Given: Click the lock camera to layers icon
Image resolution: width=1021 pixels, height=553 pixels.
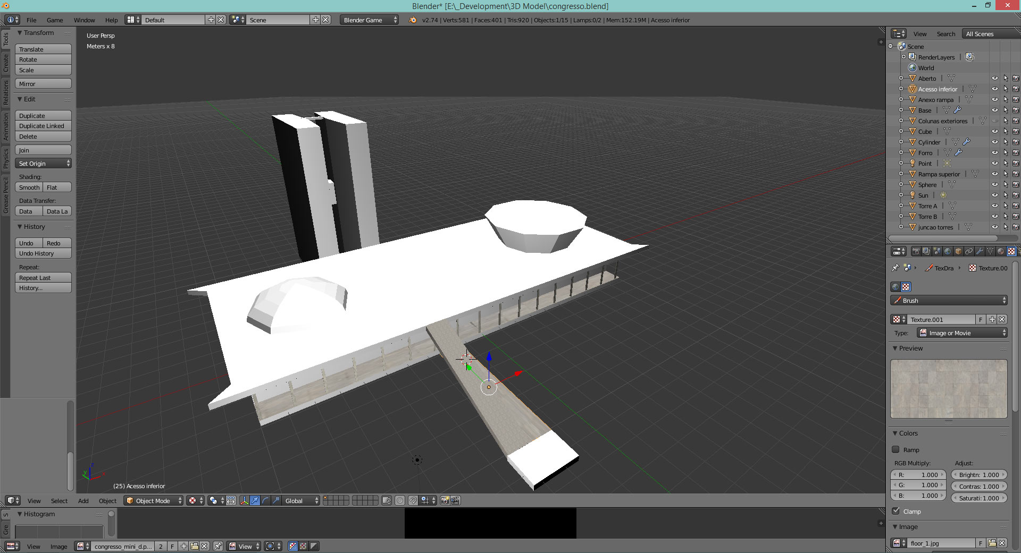Looking at the screenshot, I should (387, 500).
